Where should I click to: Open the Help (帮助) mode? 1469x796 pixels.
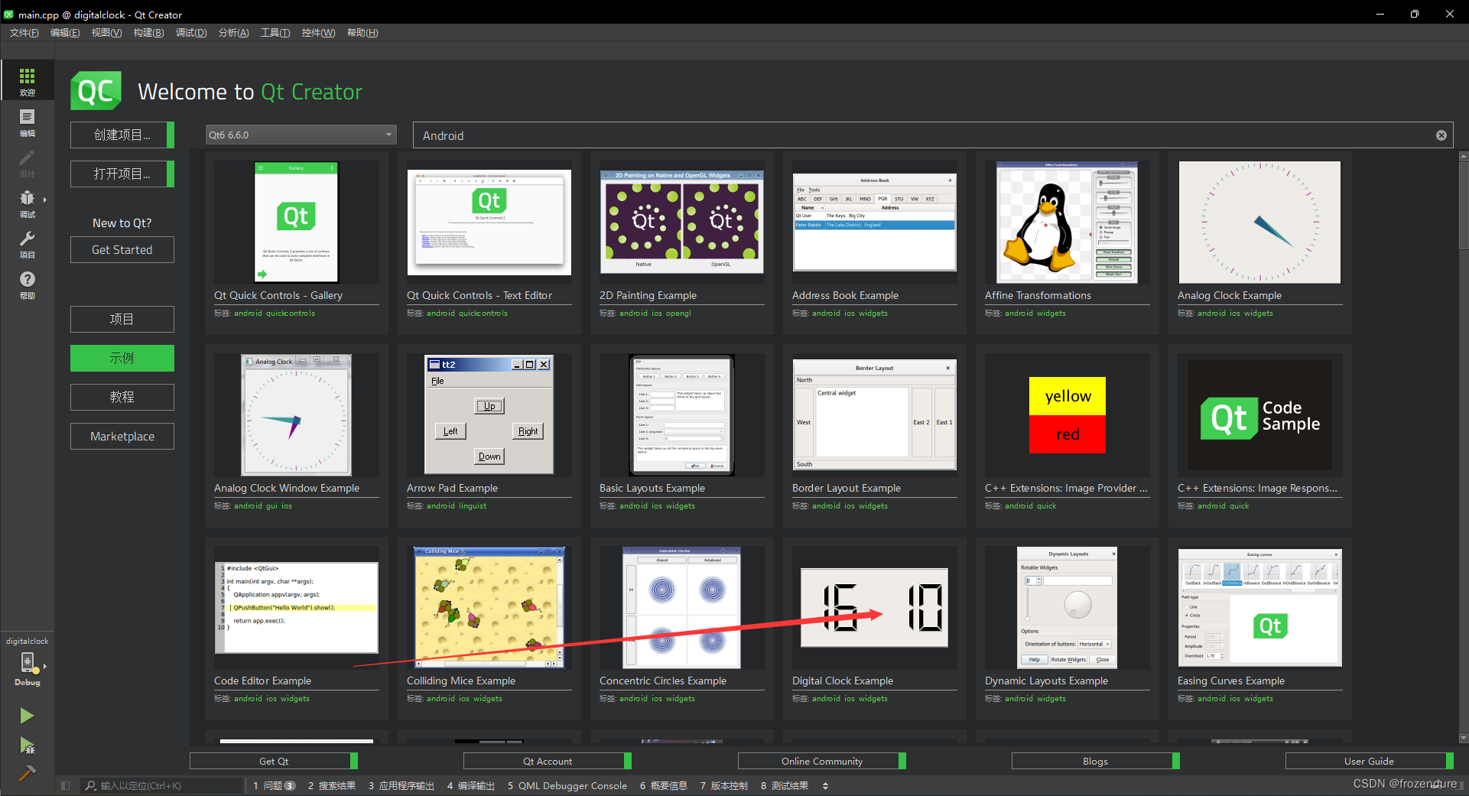(x=27, y=284)
